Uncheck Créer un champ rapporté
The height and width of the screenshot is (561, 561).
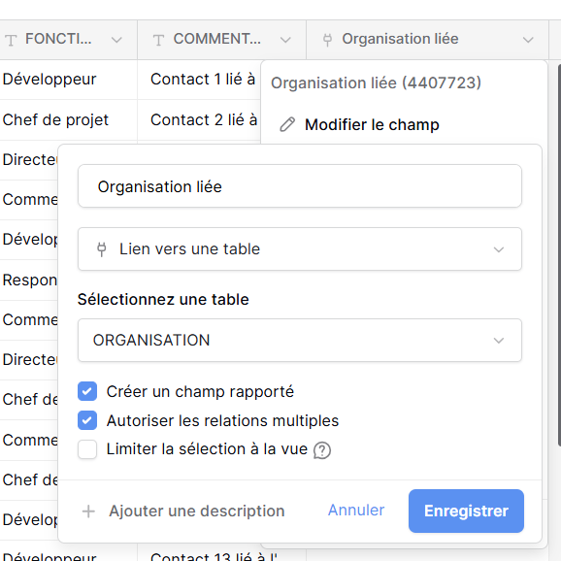tap(87, 391)
